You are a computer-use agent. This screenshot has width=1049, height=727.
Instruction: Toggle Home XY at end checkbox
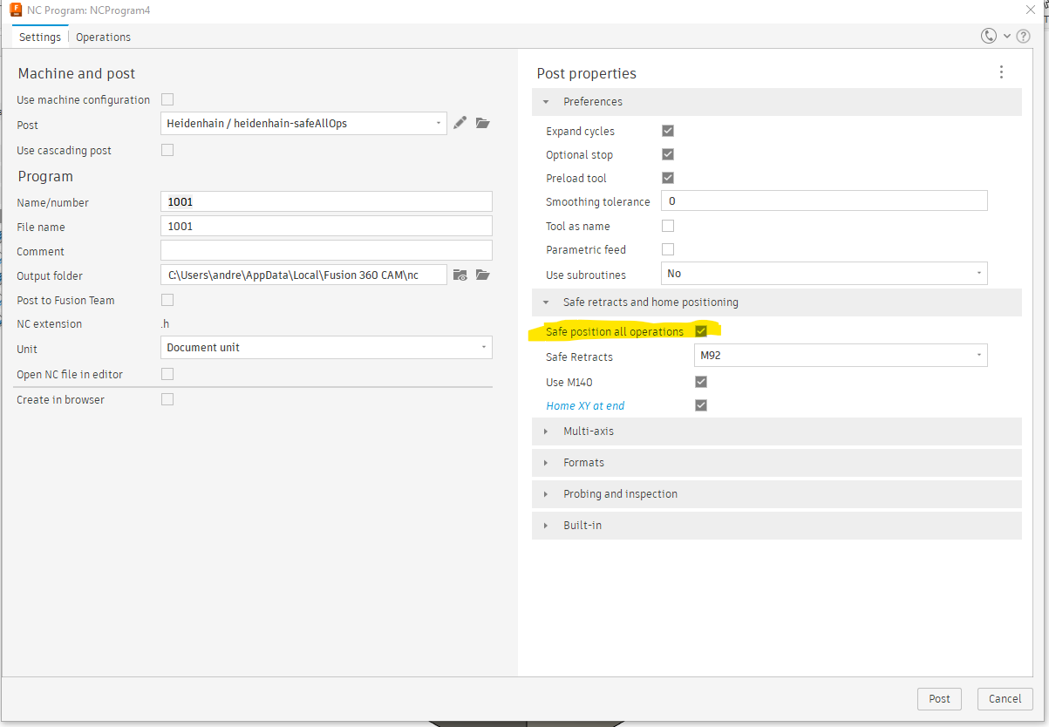[x=701, y=405]
